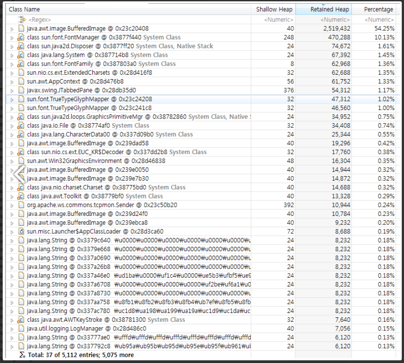Screen dimensions: 404x363
Task: Click the regex filter icon
Action: (x=22, y=20)
